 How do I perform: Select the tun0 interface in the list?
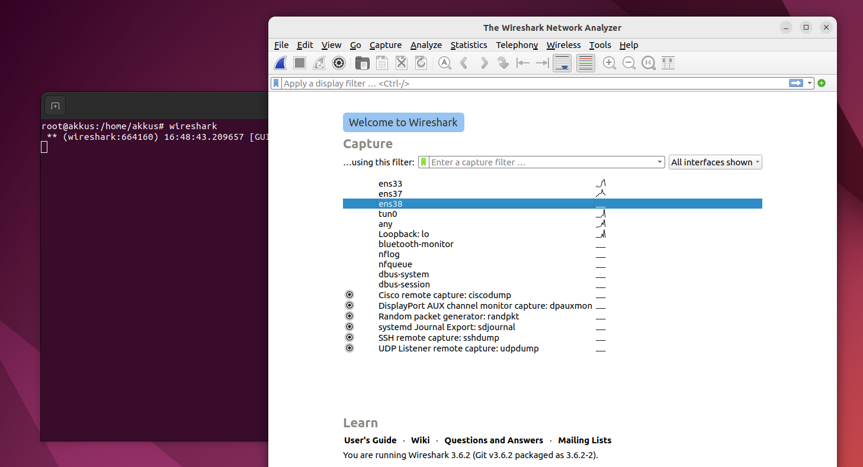pos(388,214)
